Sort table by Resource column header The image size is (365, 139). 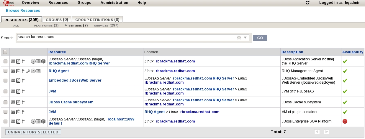pyautogui.click(x=57, y=52)
